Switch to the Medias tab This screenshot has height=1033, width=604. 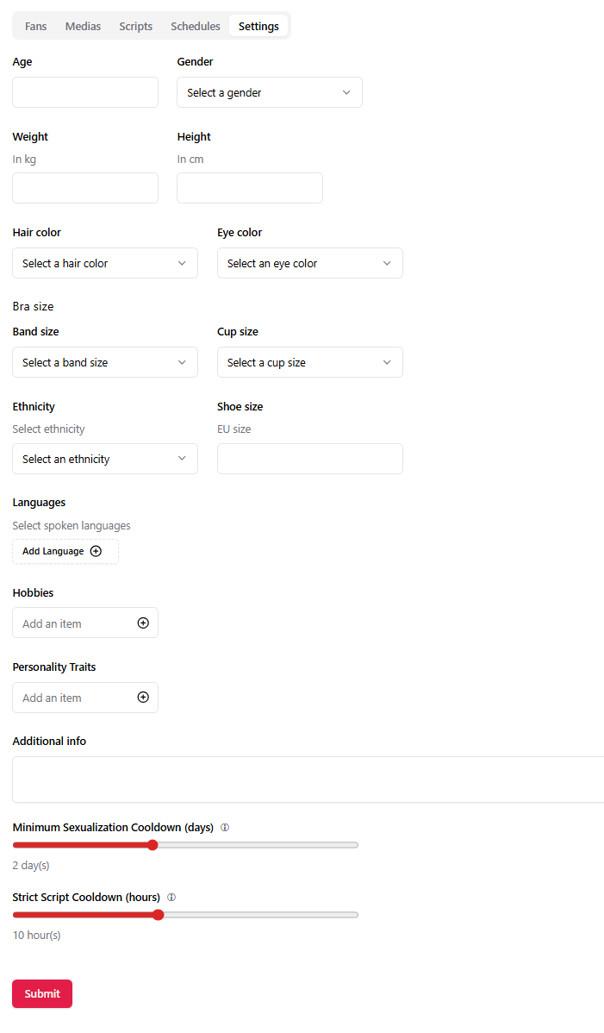(83, 27)
